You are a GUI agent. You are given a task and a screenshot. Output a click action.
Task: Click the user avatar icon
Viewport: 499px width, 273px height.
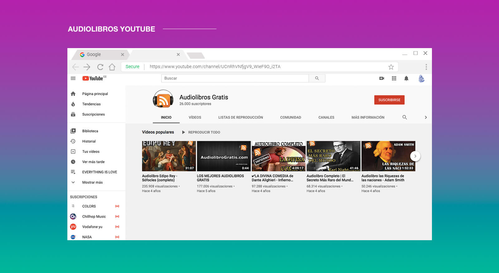coord(421,78)
